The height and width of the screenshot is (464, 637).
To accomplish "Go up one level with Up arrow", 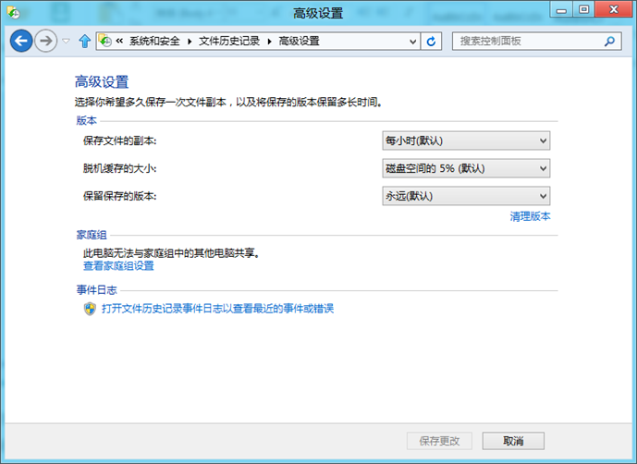I will (x=84, y=41).
